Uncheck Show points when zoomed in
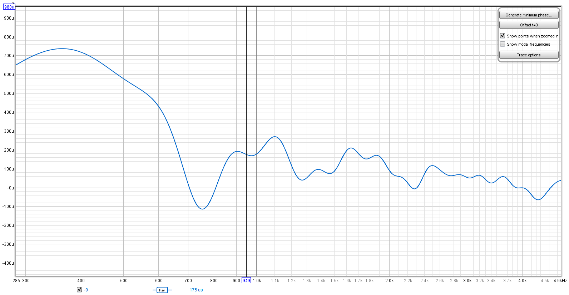Screen dimensions: 569x295 pyautogui.click(x=503, y=36)
